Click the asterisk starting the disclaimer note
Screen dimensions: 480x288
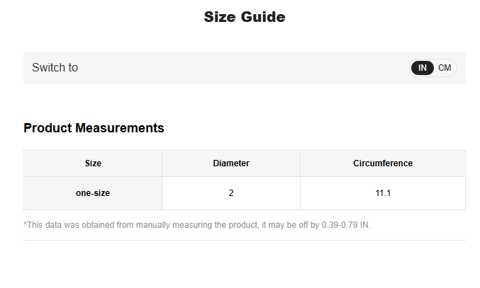click(x=26, y=224)
